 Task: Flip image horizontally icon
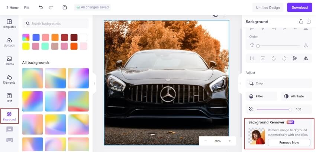click(306, 58)
